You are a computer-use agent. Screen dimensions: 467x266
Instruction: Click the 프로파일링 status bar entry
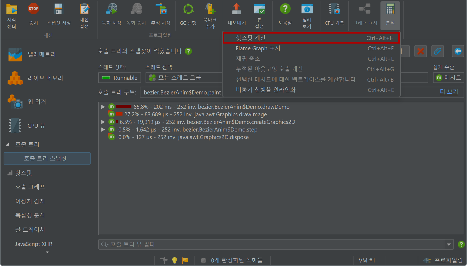[x=443, y=260]
